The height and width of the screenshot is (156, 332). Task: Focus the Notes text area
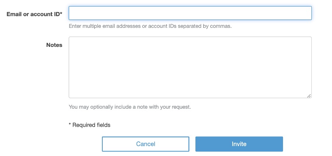pyautogui.click(x=190, y=67)
